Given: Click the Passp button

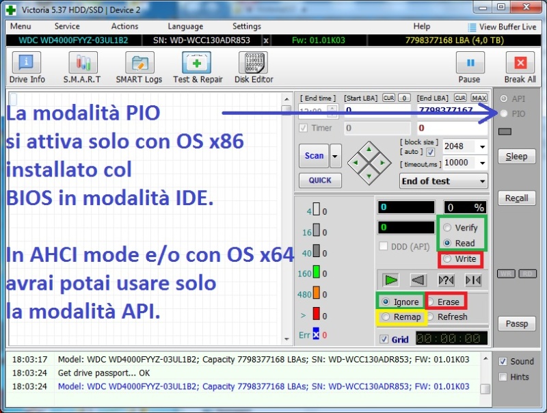Looking at the screenshot, I should pyautogui.click(x=516, y=323).
